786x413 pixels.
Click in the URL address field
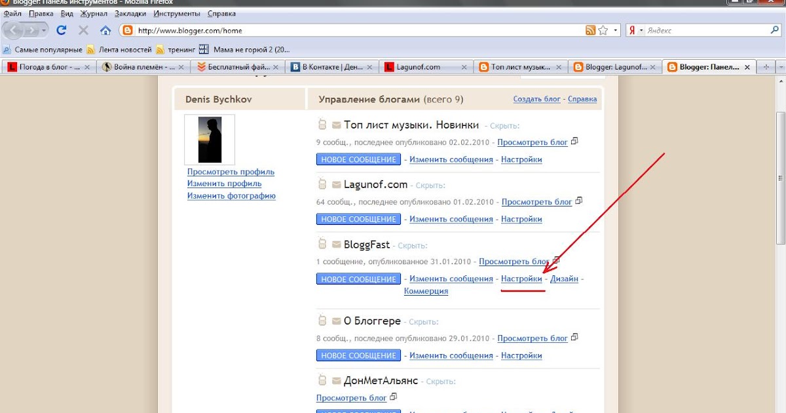pos(354,30)
